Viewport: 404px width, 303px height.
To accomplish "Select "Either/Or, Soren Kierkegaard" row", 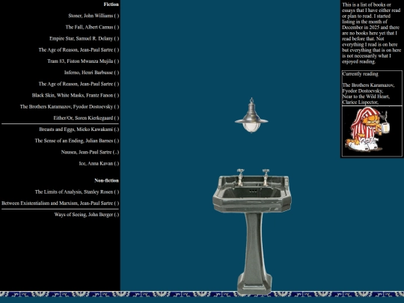I will [x=86, y=117].
